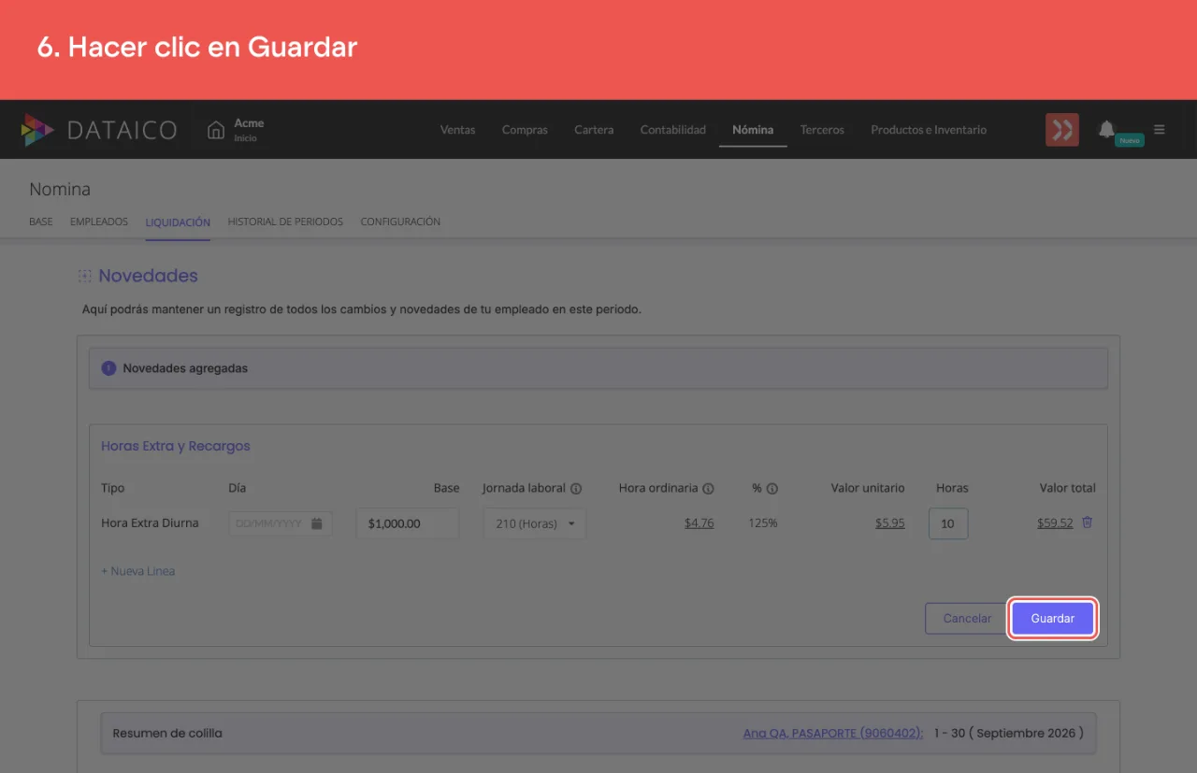This screenshot has width=1197, height=773.
Task: Click the Guardar button
Action: coord(1053,618)
